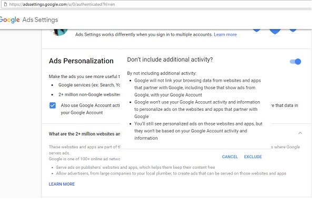Viewport: 316px width, 203px height.
Task: Click the large blue shape icon
Action: pyautogui.click(x=275, y=32)
